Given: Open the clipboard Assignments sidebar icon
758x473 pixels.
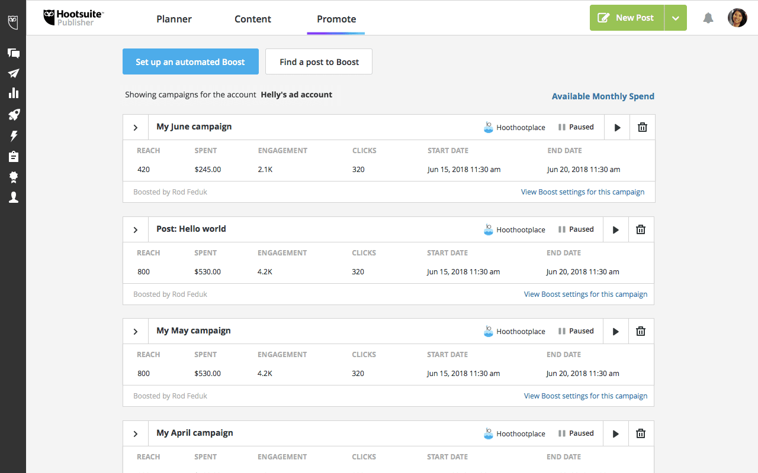Looking at the screenshot, I should (x=13, y=156).
